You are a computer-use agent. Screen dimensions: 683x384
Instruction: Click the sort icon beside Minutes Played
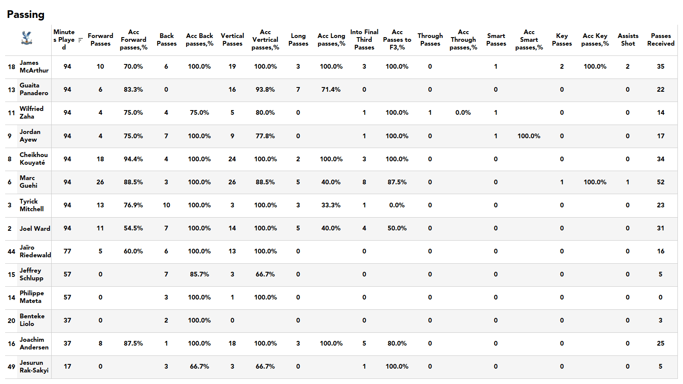point(80,40)
